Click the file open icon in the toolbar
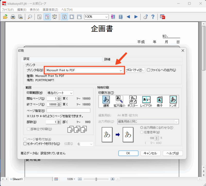This screenshot has height=186, width=206. click(5, 17)
